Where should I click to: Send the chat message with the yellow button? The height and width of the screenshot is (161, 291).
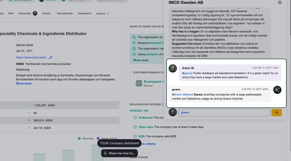tap(276, 112)
